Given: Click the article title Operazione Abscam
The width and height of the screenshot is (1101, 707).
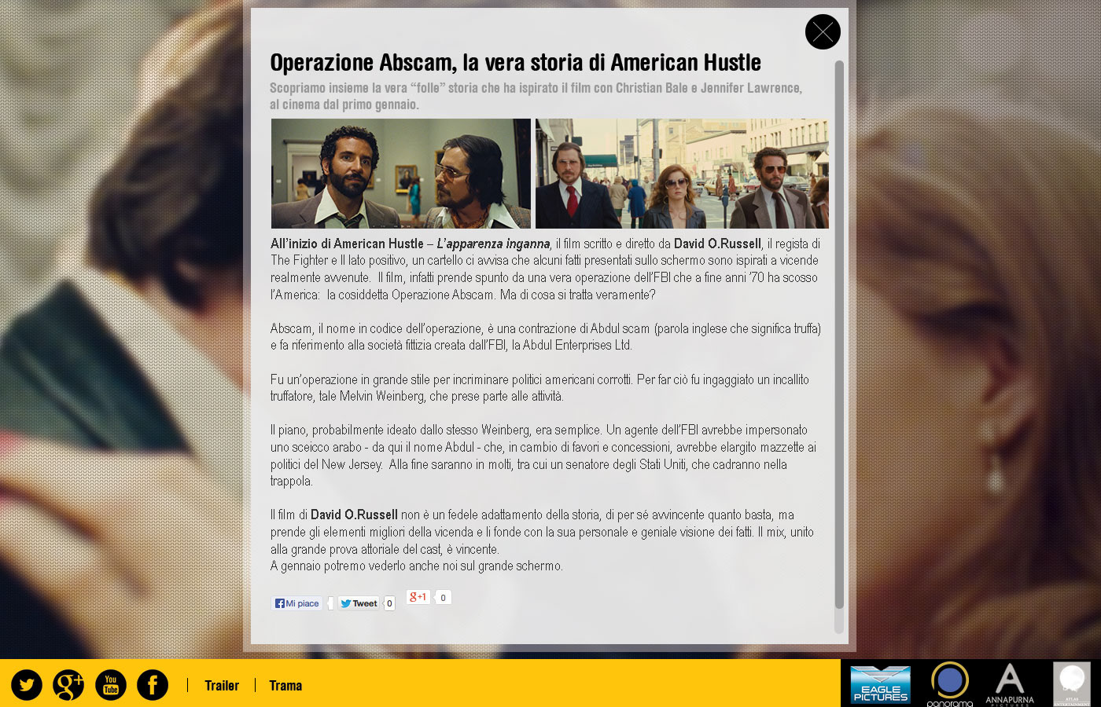Looking at the screenshot, I should point(515,63).
